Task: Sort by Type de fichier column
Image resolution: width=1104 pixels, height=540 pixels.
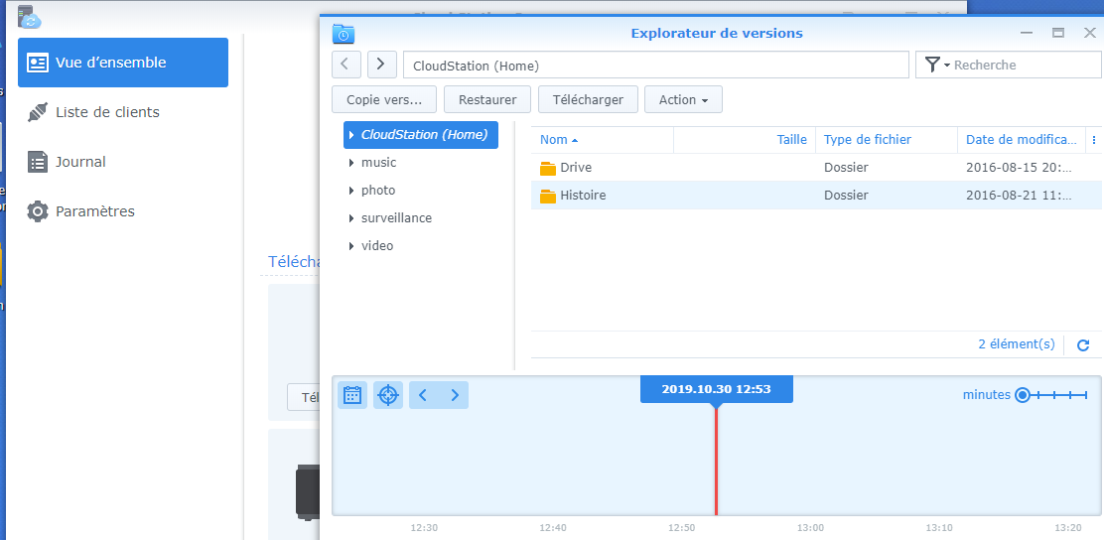Action: pyautogui.click(x=887, y=140)
